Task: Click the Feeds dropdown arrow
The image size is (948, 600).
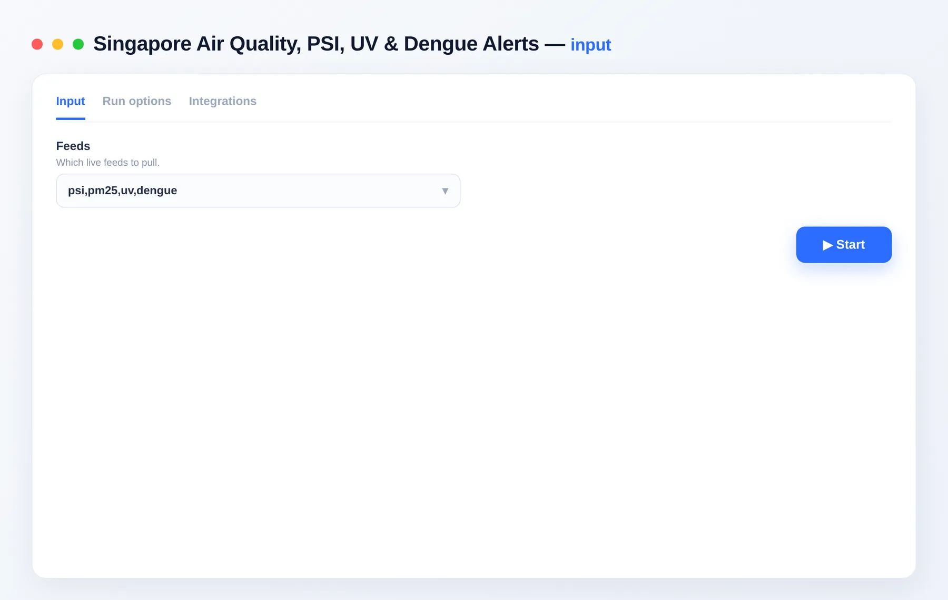Action: coord(445,191)
